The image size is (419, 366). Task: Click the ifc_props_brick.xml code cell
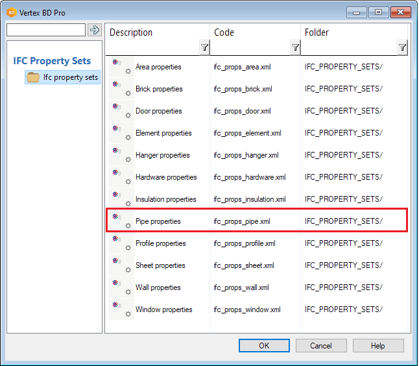(243, 89)
